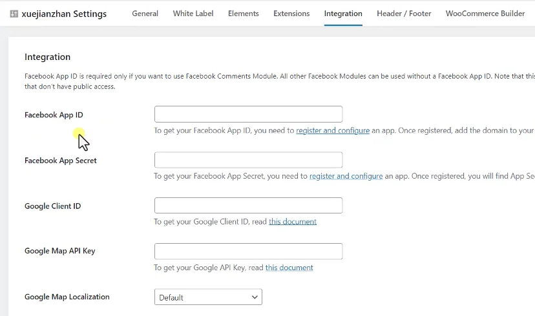This screenshot has width=535, height=316.
Task: Click the xuejianzhan Settings grid icon
Action: tap(14, 14)
